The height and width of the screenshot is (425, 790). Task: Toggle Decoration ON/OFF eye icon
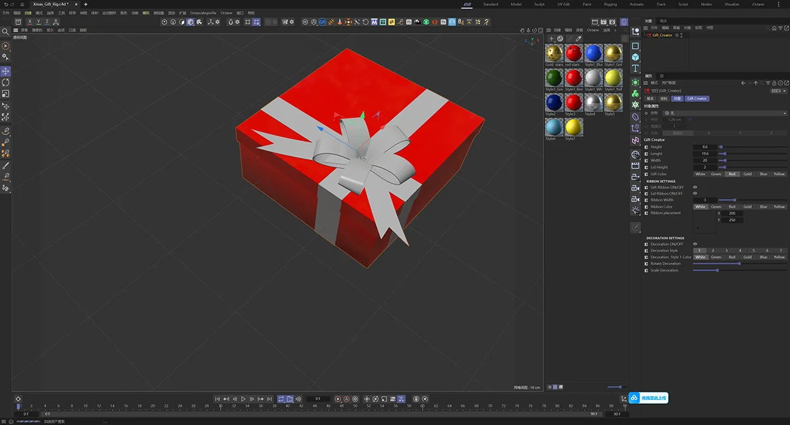click(x=695, y=244)
